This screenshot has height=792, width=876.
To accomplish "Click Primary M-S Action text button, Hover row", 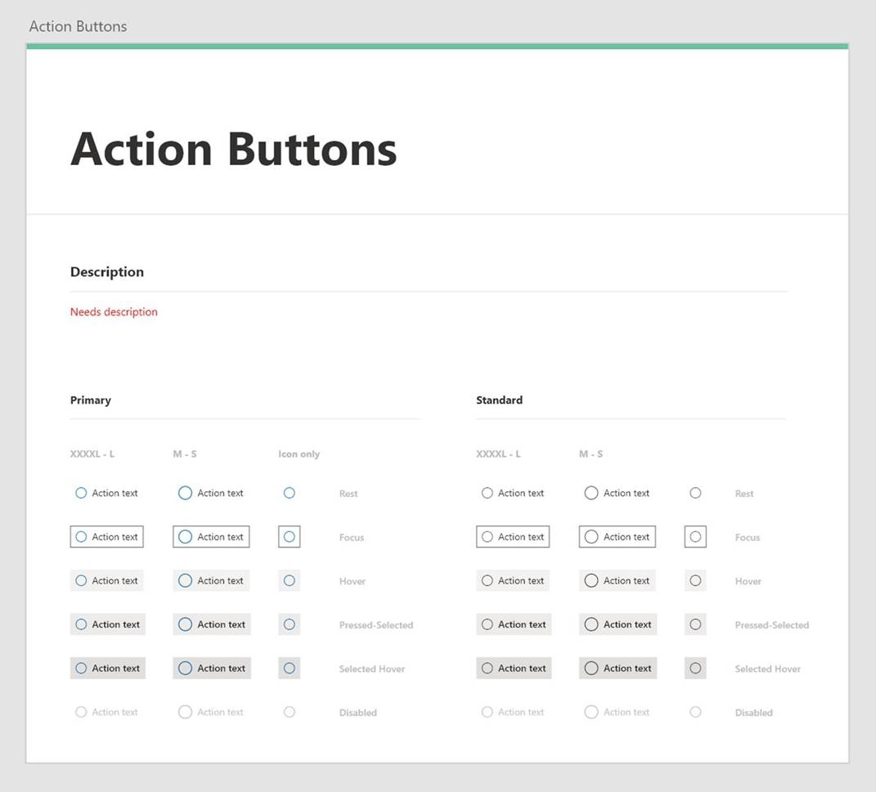I will (x=211, y=580).
